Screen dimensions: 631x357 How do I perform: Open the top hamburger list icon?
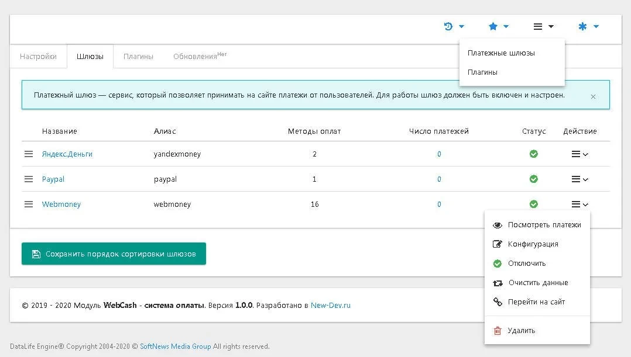537,26
